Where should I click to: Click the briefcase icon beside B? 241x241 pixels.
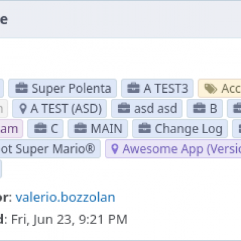click(x=199, y=108)
